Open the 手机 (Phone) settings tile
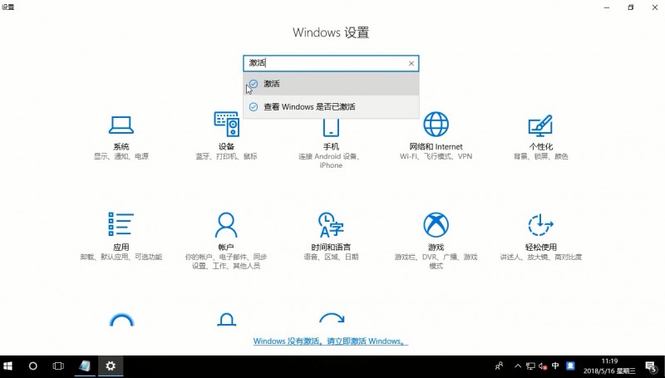Viewport: 665px width, 378px height. [331, 144]
